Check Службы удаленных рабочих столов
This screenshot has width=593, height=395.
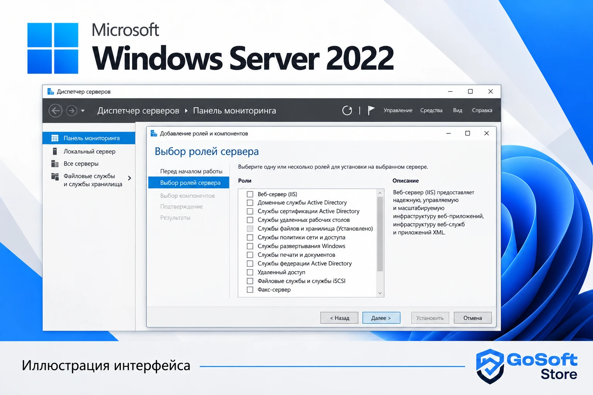point(250,220)
